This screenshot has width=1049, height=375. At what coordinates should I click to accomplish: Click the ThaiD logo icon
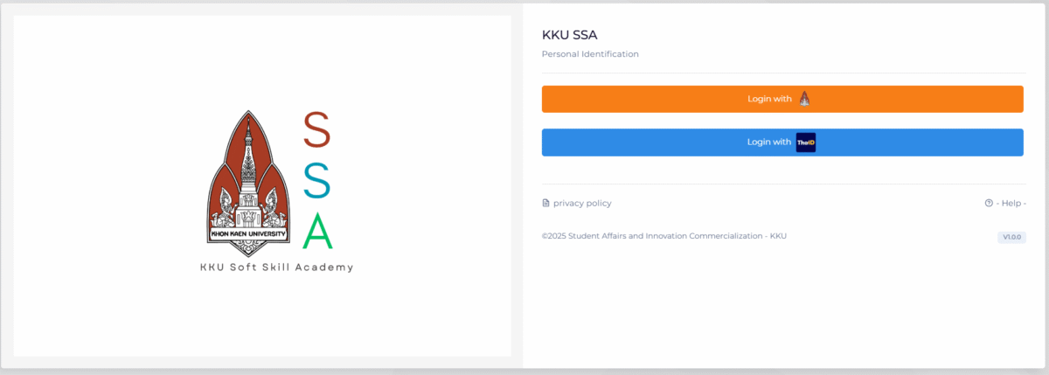coord(805,142)
